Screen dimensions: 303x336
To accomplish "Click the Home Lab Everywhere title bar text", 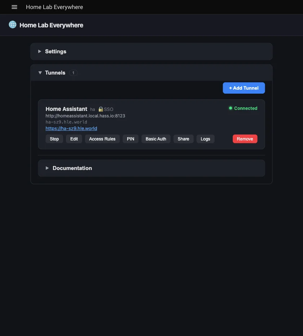I will point(54,7).
